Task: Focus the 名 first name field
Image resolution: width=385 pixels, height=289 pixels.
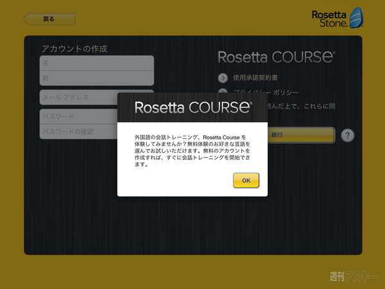Action: tap(97, 63)
